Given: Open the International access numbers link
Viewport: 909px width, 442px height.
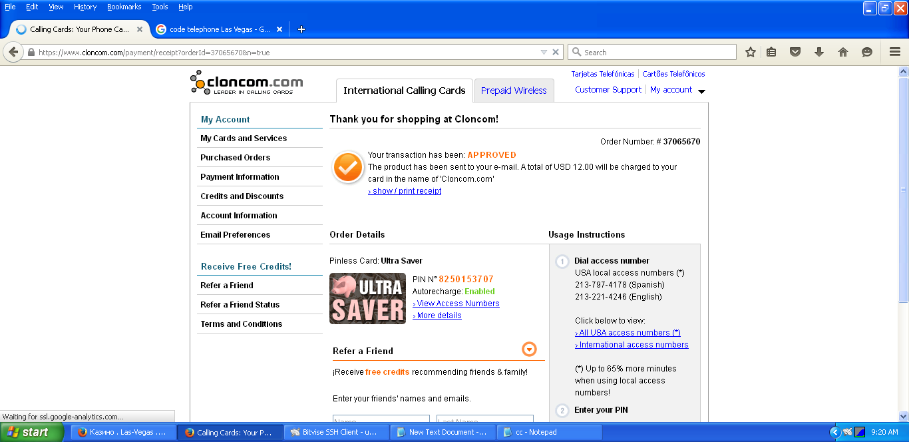Looking at the screenshot, I should point(632,345).
